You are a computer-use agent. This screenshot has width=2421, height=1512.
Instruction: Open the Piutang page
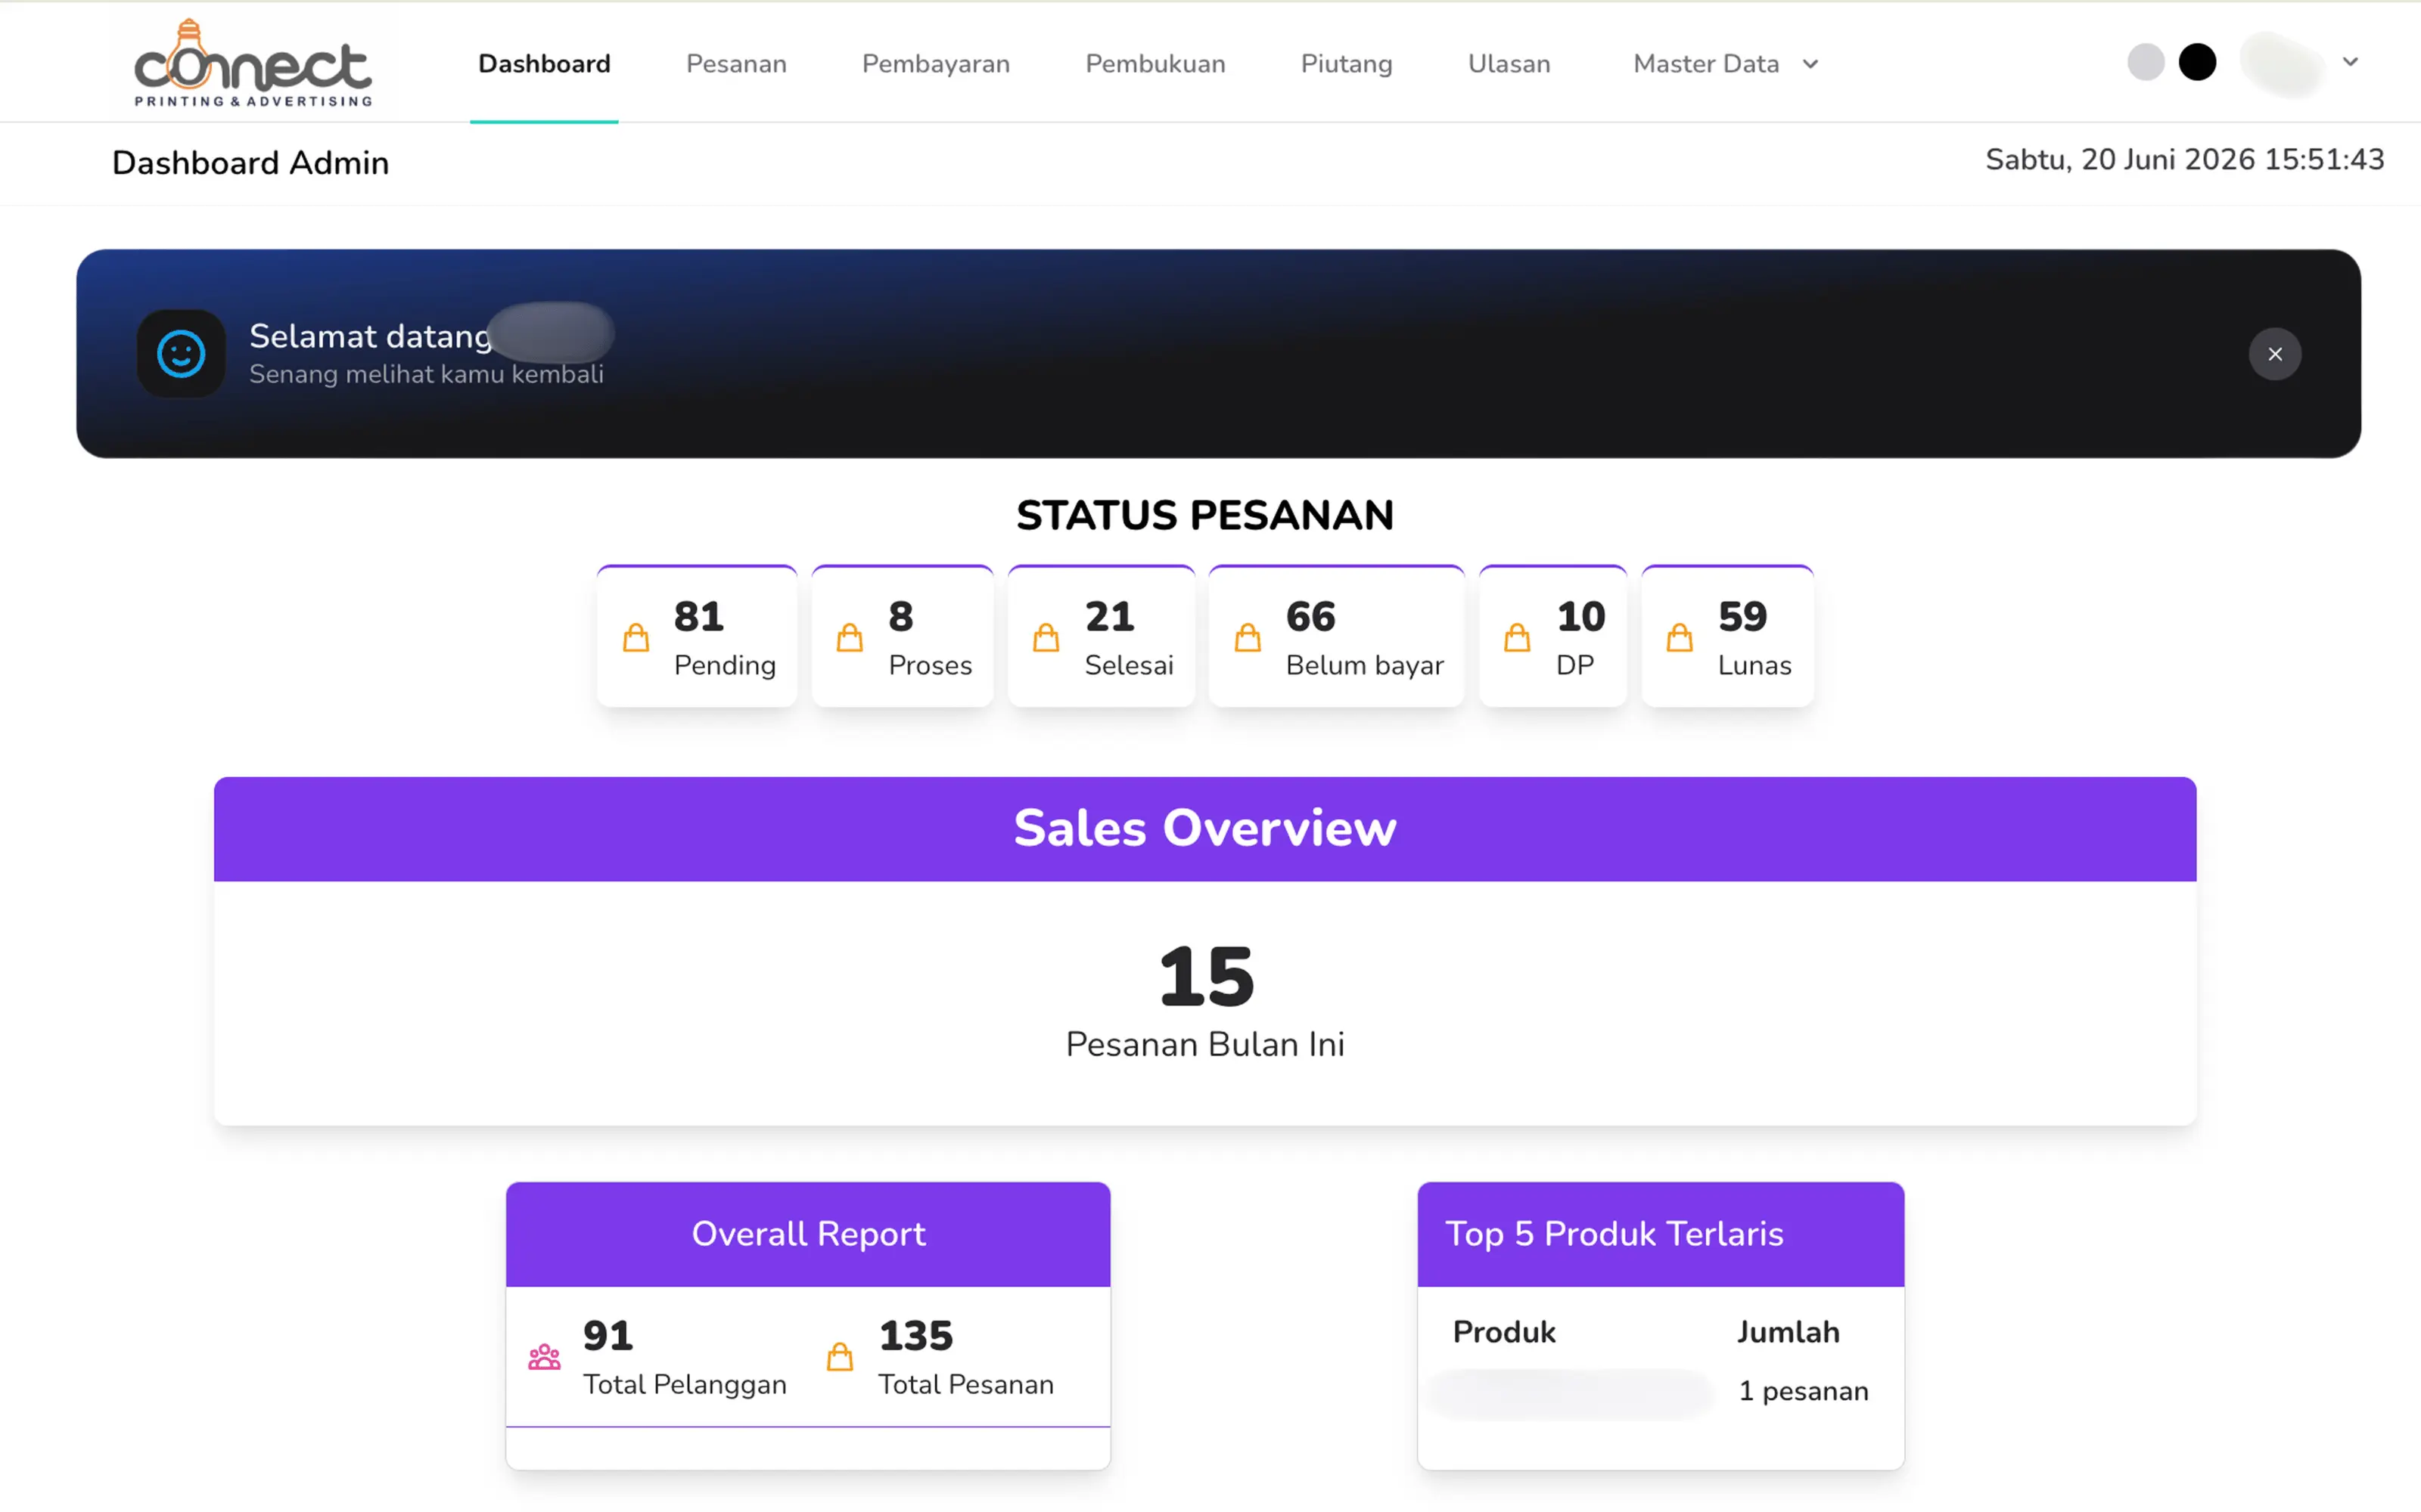pyautogui.click(x=1347, y=64)
